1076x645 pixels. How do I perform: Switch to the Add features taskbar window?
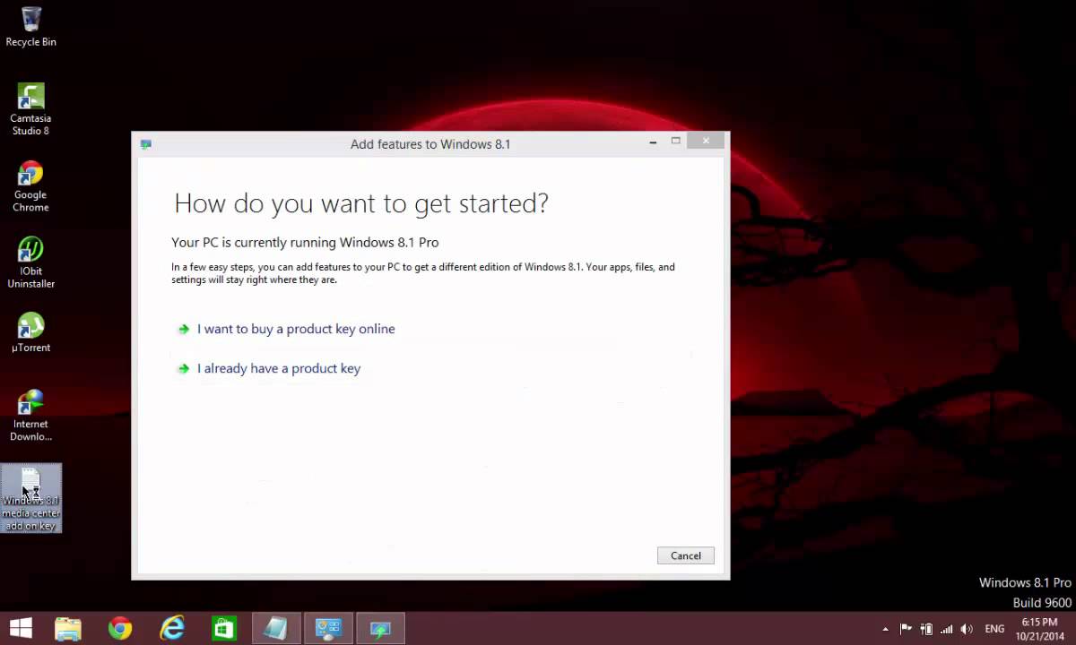pos(380,629)
